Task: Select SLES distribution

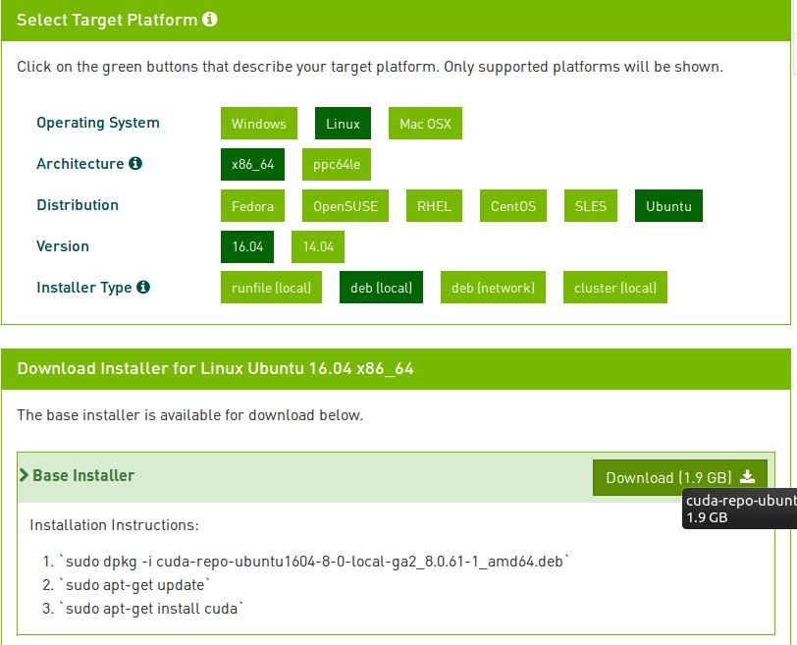Action: [591, 206]
